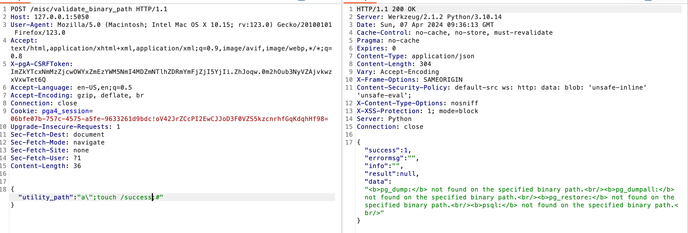Click the Sec-Fetch-Mode: navigate line
Image resolution: width=688 pixels, height=233 pixels.
[57, 143]
